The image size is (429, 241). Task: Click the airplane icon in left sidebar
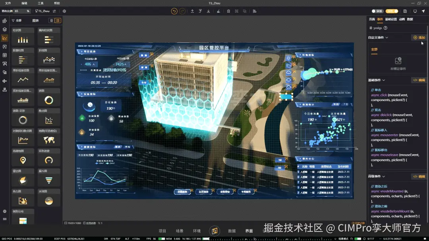tap(5, 81)
